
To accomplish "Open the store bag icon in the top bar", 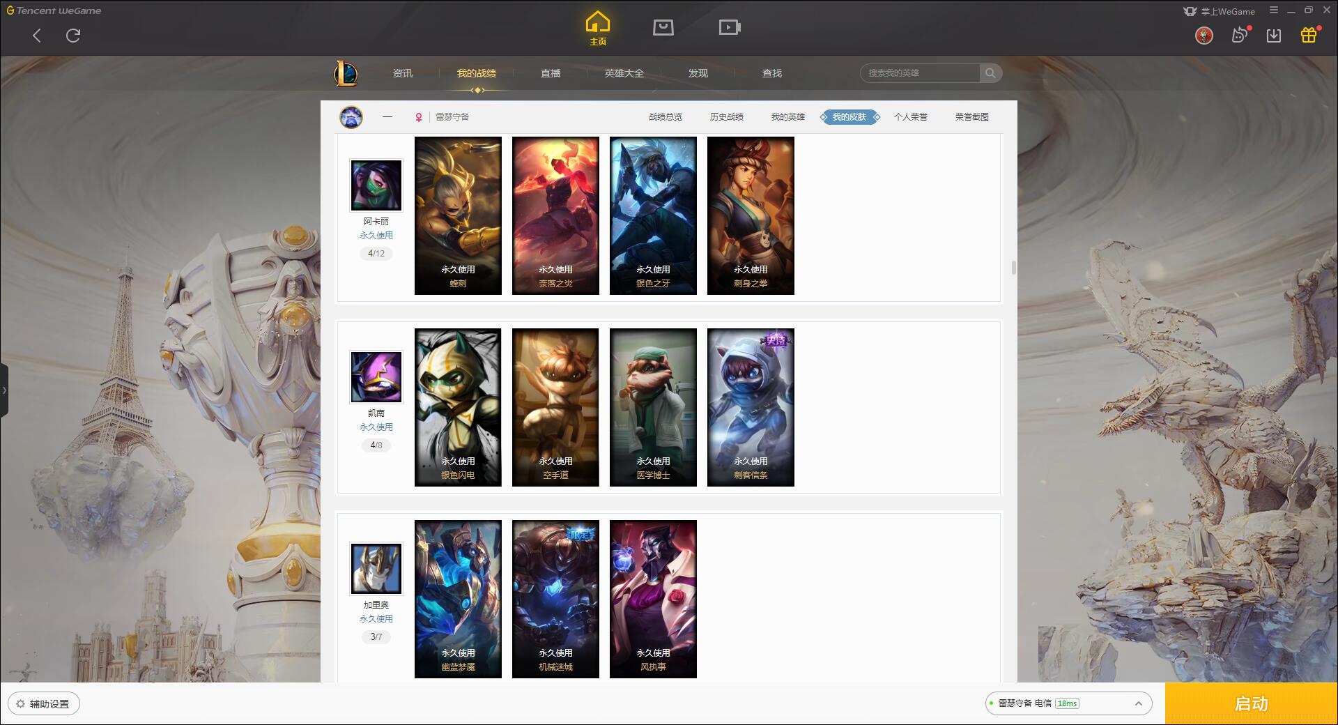I will 663,27.
